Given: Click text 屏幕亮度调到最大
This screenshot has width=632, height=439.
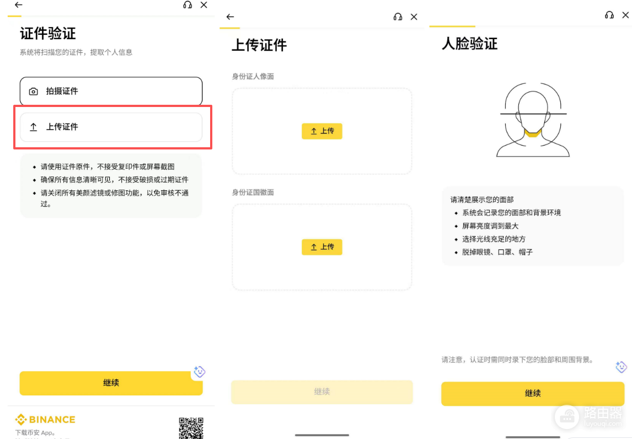Looking at the screenshot, I should point(490,226).
